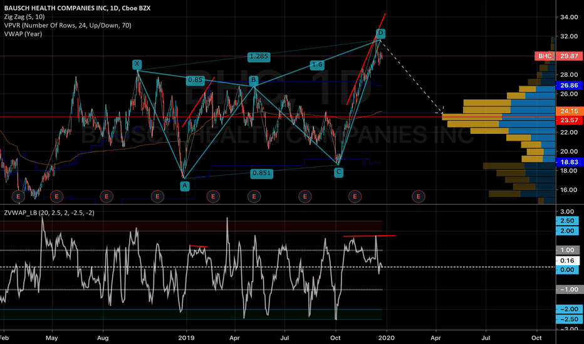Select the 0.851 ratio label
Screen dimensions: 584x344
(x=261, y=173)
